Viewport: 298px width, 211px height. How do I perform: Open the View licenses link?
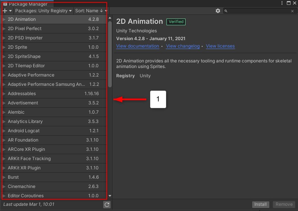pyautogui.click(x=220, y=46)
